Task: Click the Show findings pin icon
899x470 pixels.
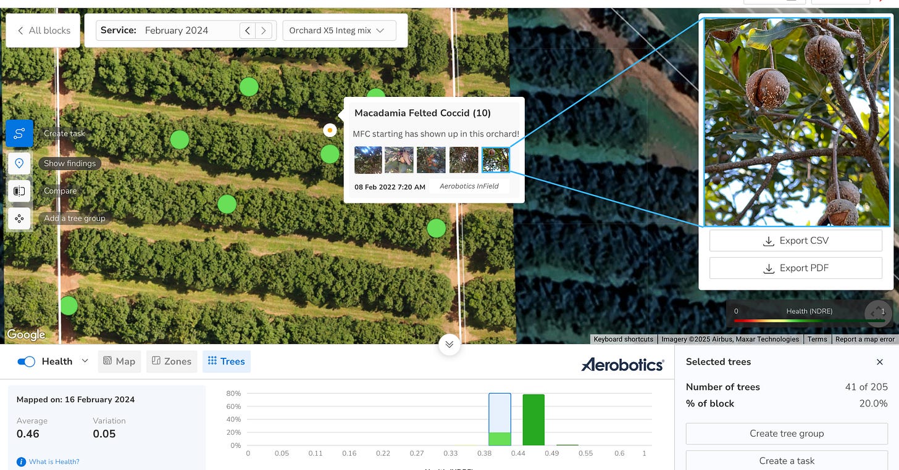Action: (19, 163)
